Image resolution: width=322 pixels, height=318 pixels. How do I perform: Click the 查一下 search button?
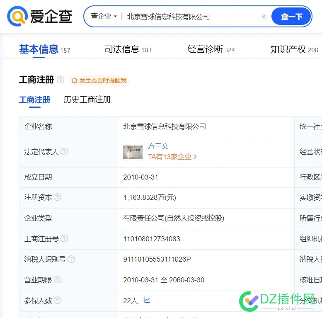pos(291,17)
